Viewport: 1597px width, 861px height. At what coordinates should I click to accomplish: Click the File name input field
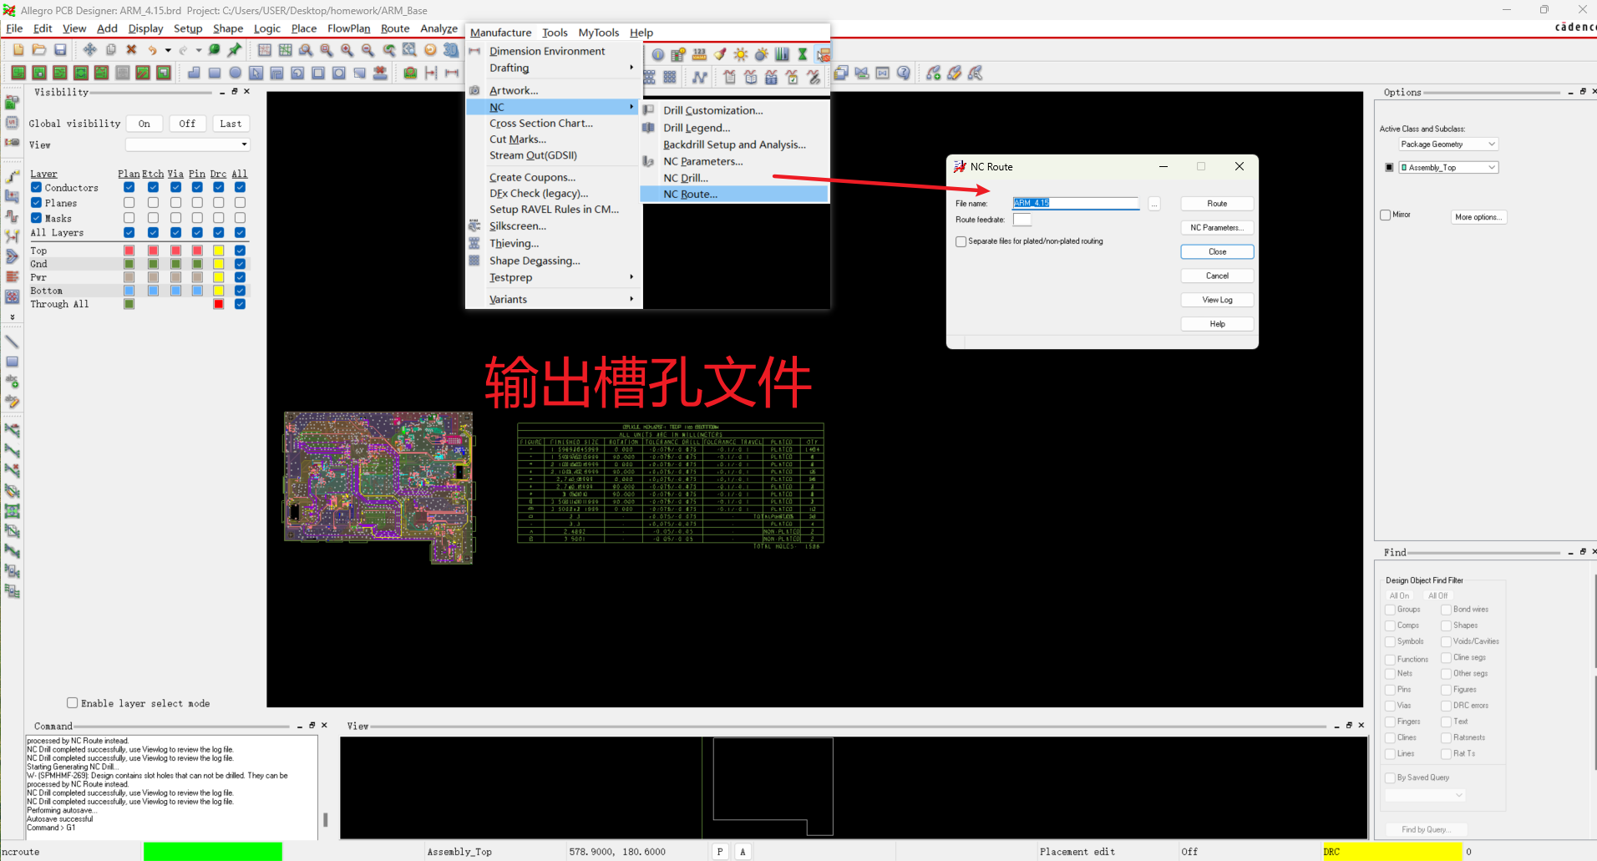1076,204
